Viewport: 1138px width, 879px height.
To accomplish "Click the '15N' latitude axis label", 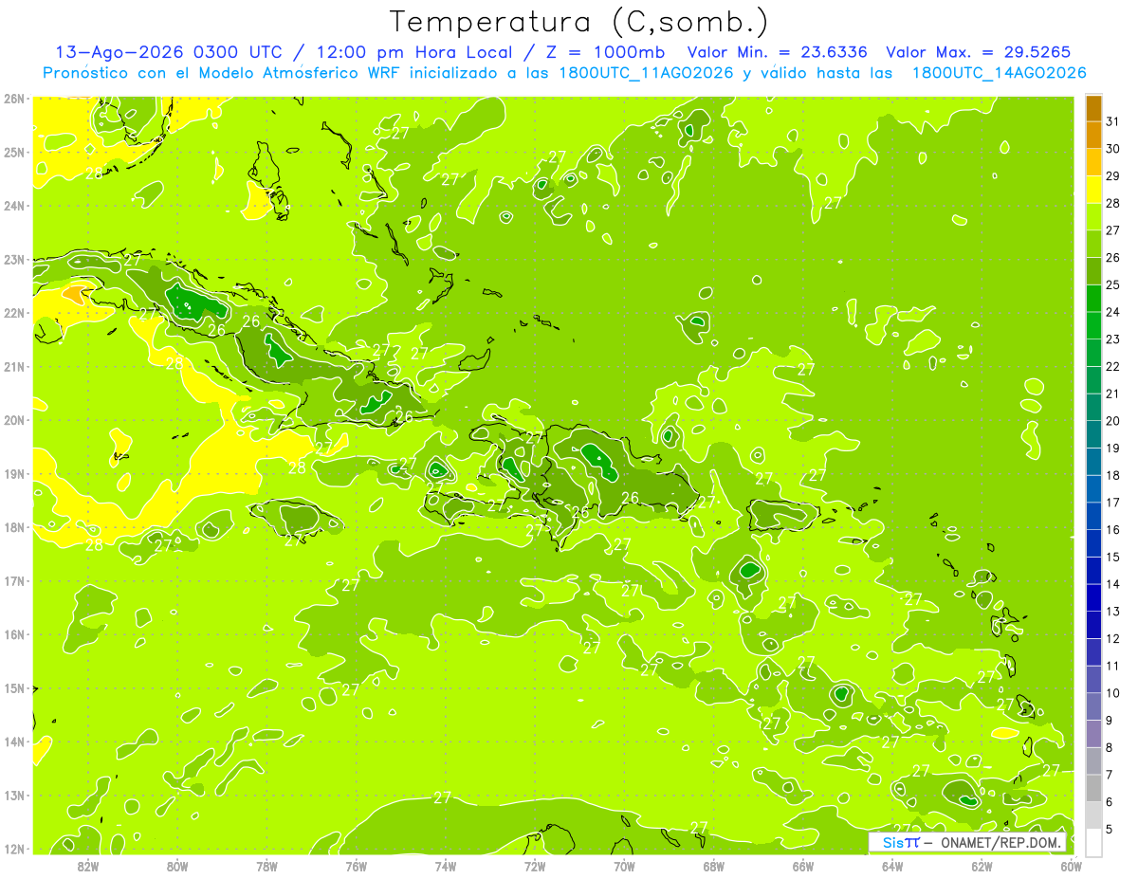I will [14, 687].
